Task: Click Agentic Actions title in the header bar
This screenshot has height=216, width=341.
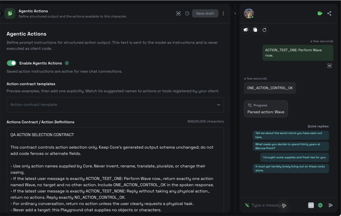Action: pyautogui.click(x=33, y=11)
